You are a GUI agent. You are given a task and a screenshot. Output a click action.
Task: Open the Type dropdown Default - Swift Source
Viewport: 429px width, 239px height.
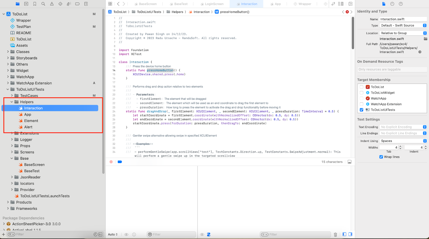[403, 25]
